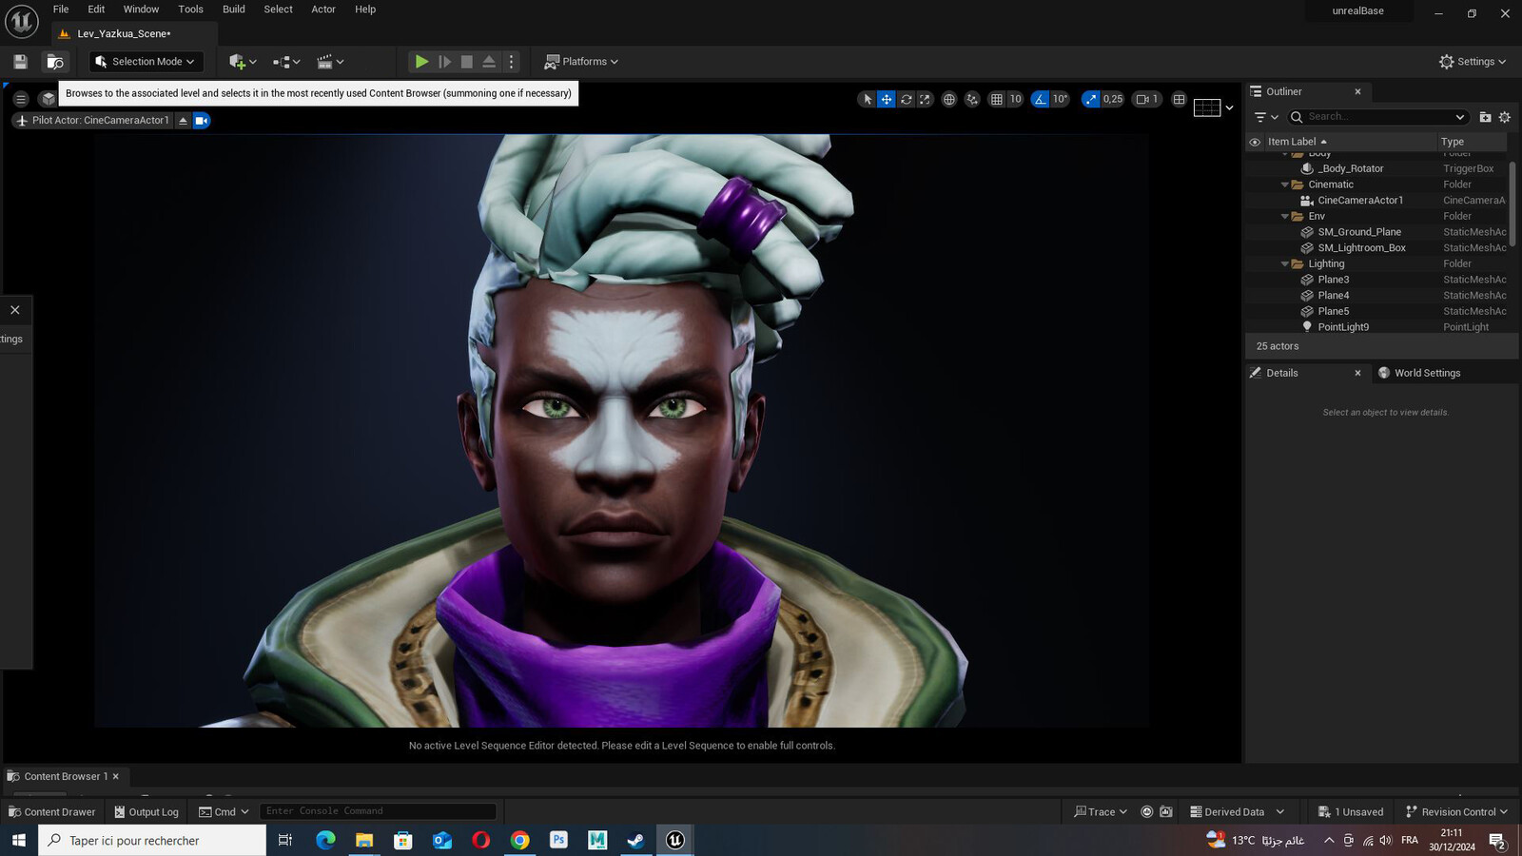
Task: Open the play mode options three-dot menu
Action: click(512, 62)
